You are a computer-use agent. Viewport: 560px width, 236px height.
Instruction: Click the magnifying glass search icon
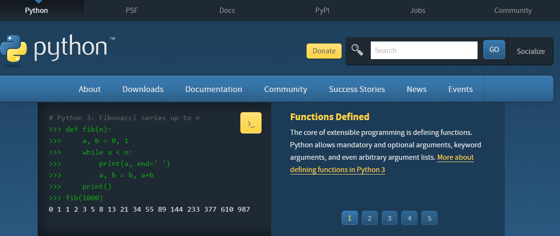pos(357,50)
